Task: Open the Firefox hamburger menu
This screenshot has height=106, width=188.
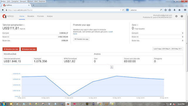Action: tap(185, 10)
